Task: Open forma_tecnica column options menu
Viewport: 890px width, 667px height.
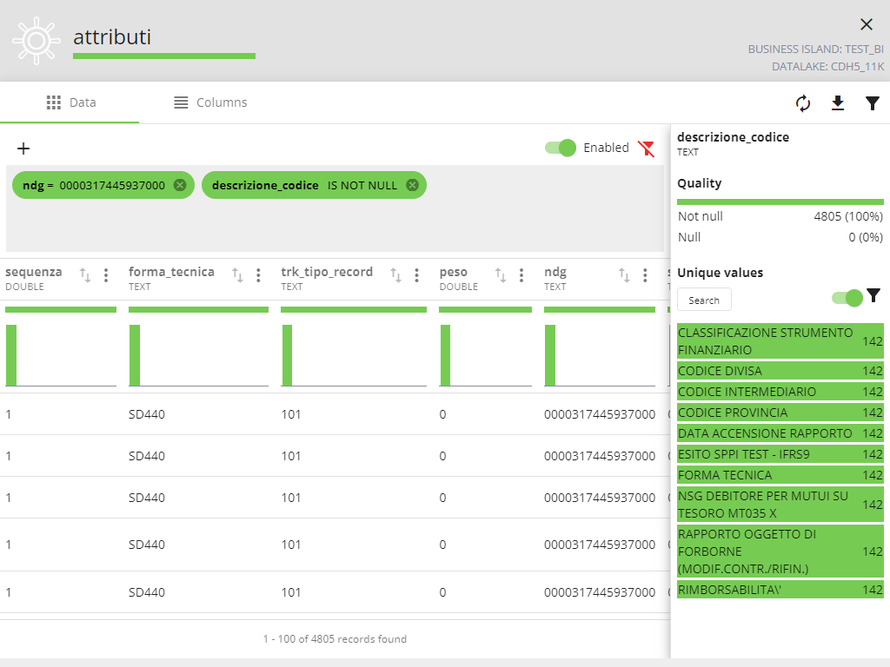Action: pos(258,275)
